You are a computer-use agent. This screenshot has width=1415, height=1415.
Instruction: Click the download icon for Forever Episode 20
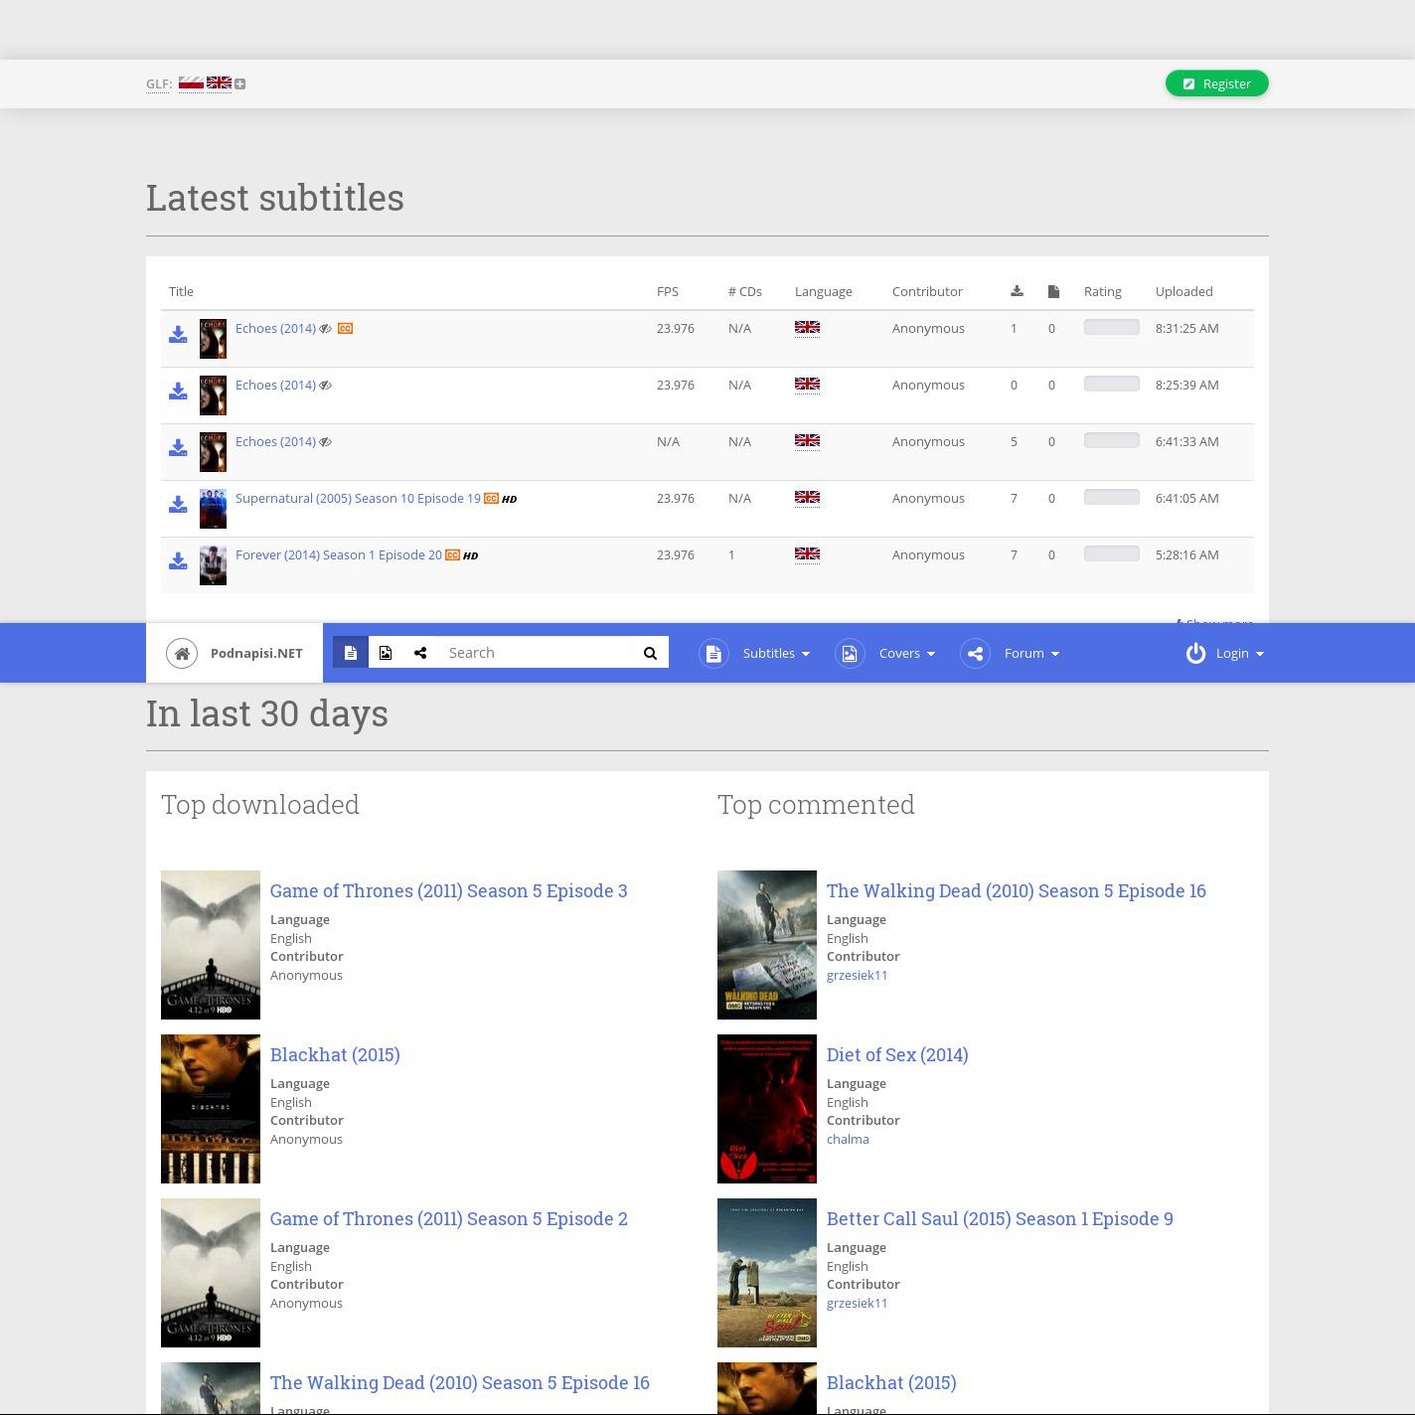178,561
